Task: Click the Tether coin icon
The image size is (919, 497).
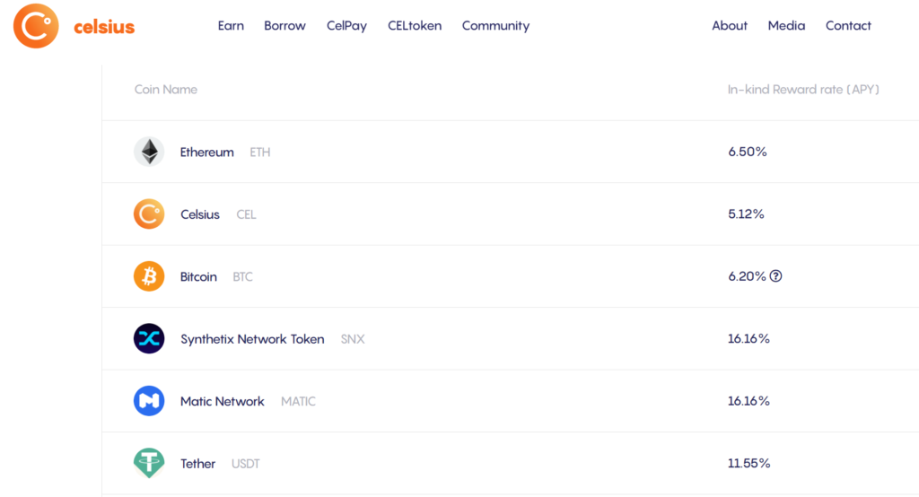Action: [x=149, y=463]
